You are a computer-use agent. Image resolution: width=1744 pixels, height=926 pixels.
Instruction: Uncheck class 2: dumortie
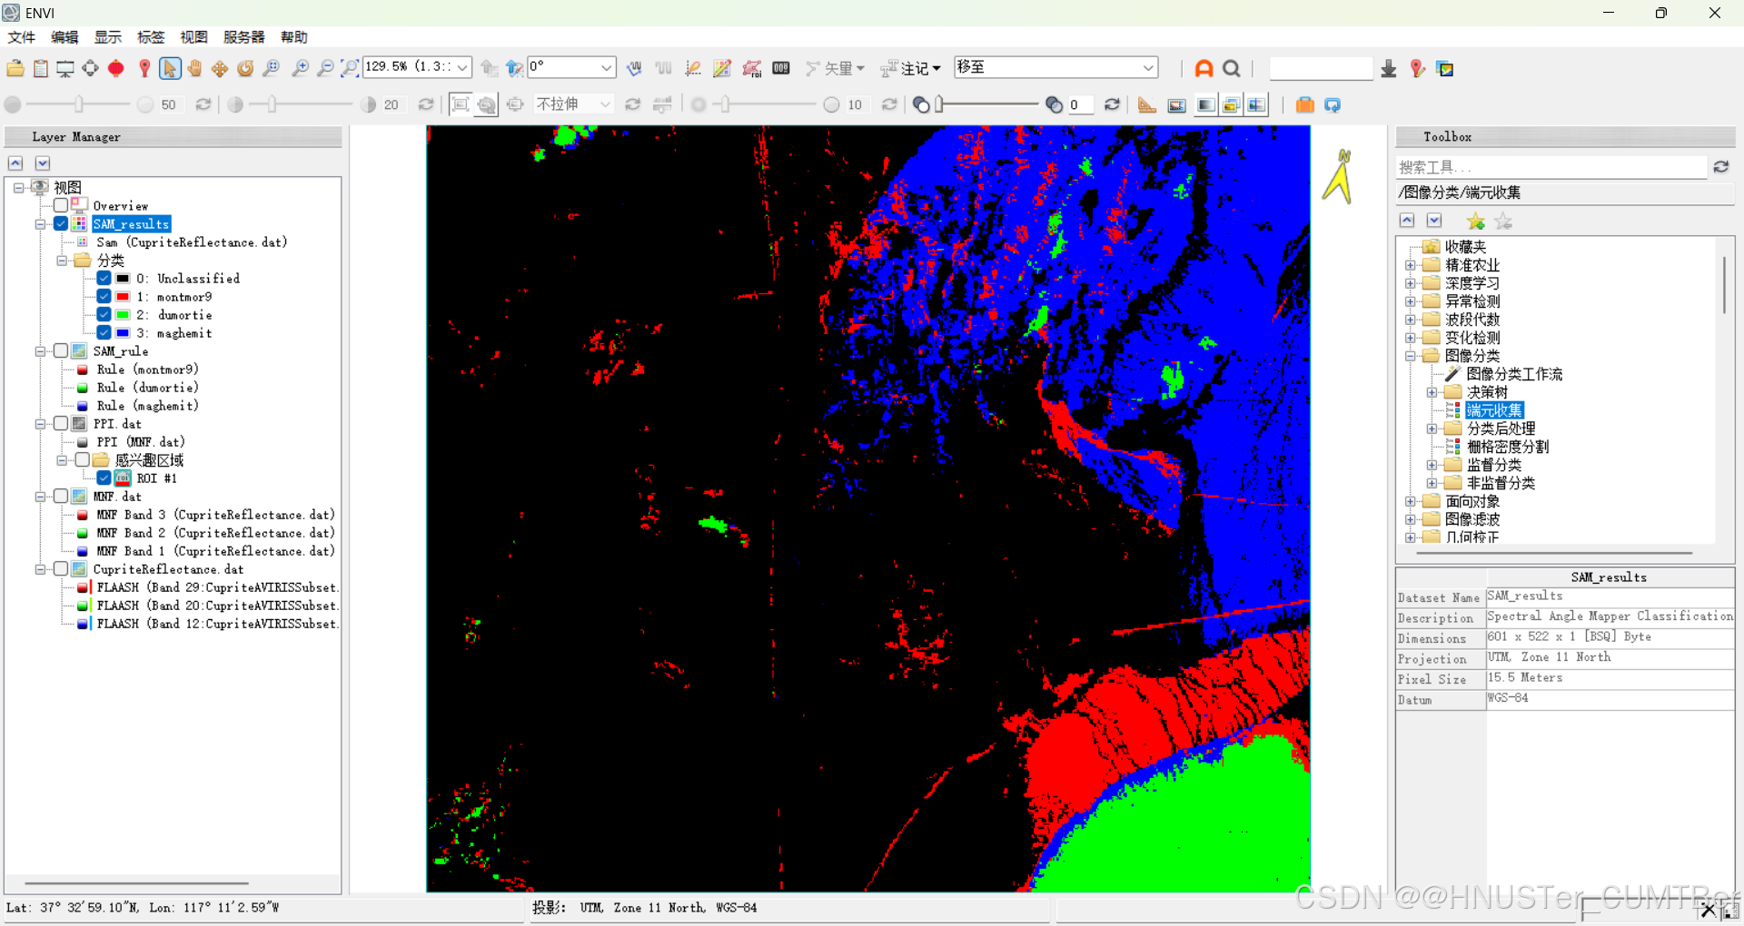coord(104,314)
